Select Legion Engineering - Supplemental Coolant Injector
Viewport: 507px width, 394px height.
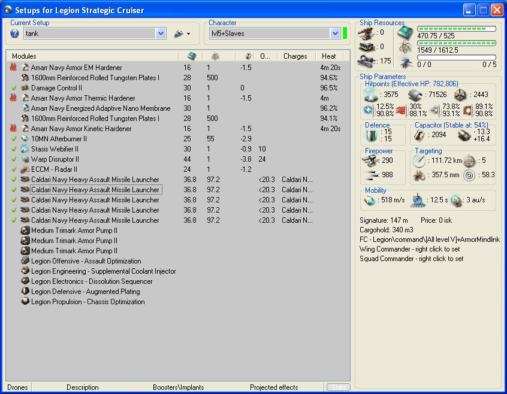pos(104,271)
